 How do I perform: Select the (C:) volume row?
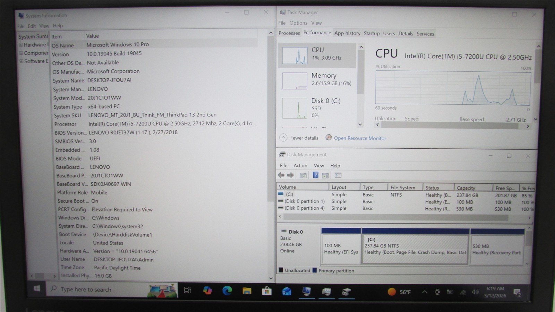pos(405,195)
